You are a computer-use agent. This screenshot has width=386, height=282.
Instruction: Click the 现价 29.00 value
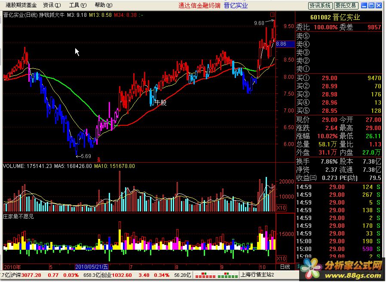[x=330, y=120]
